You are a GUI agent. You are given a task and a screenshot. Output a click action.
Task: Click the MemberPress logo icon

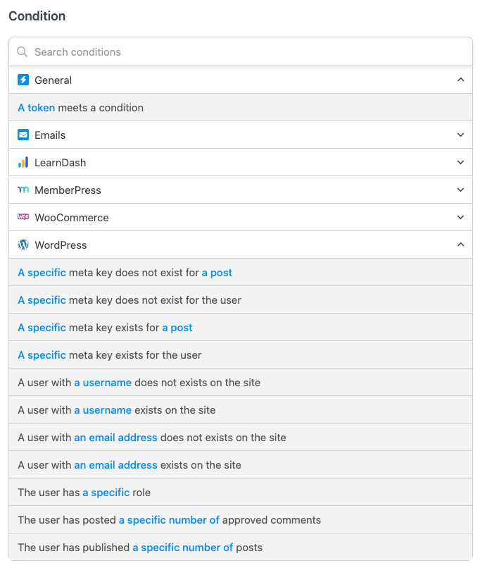coord(23,190)
